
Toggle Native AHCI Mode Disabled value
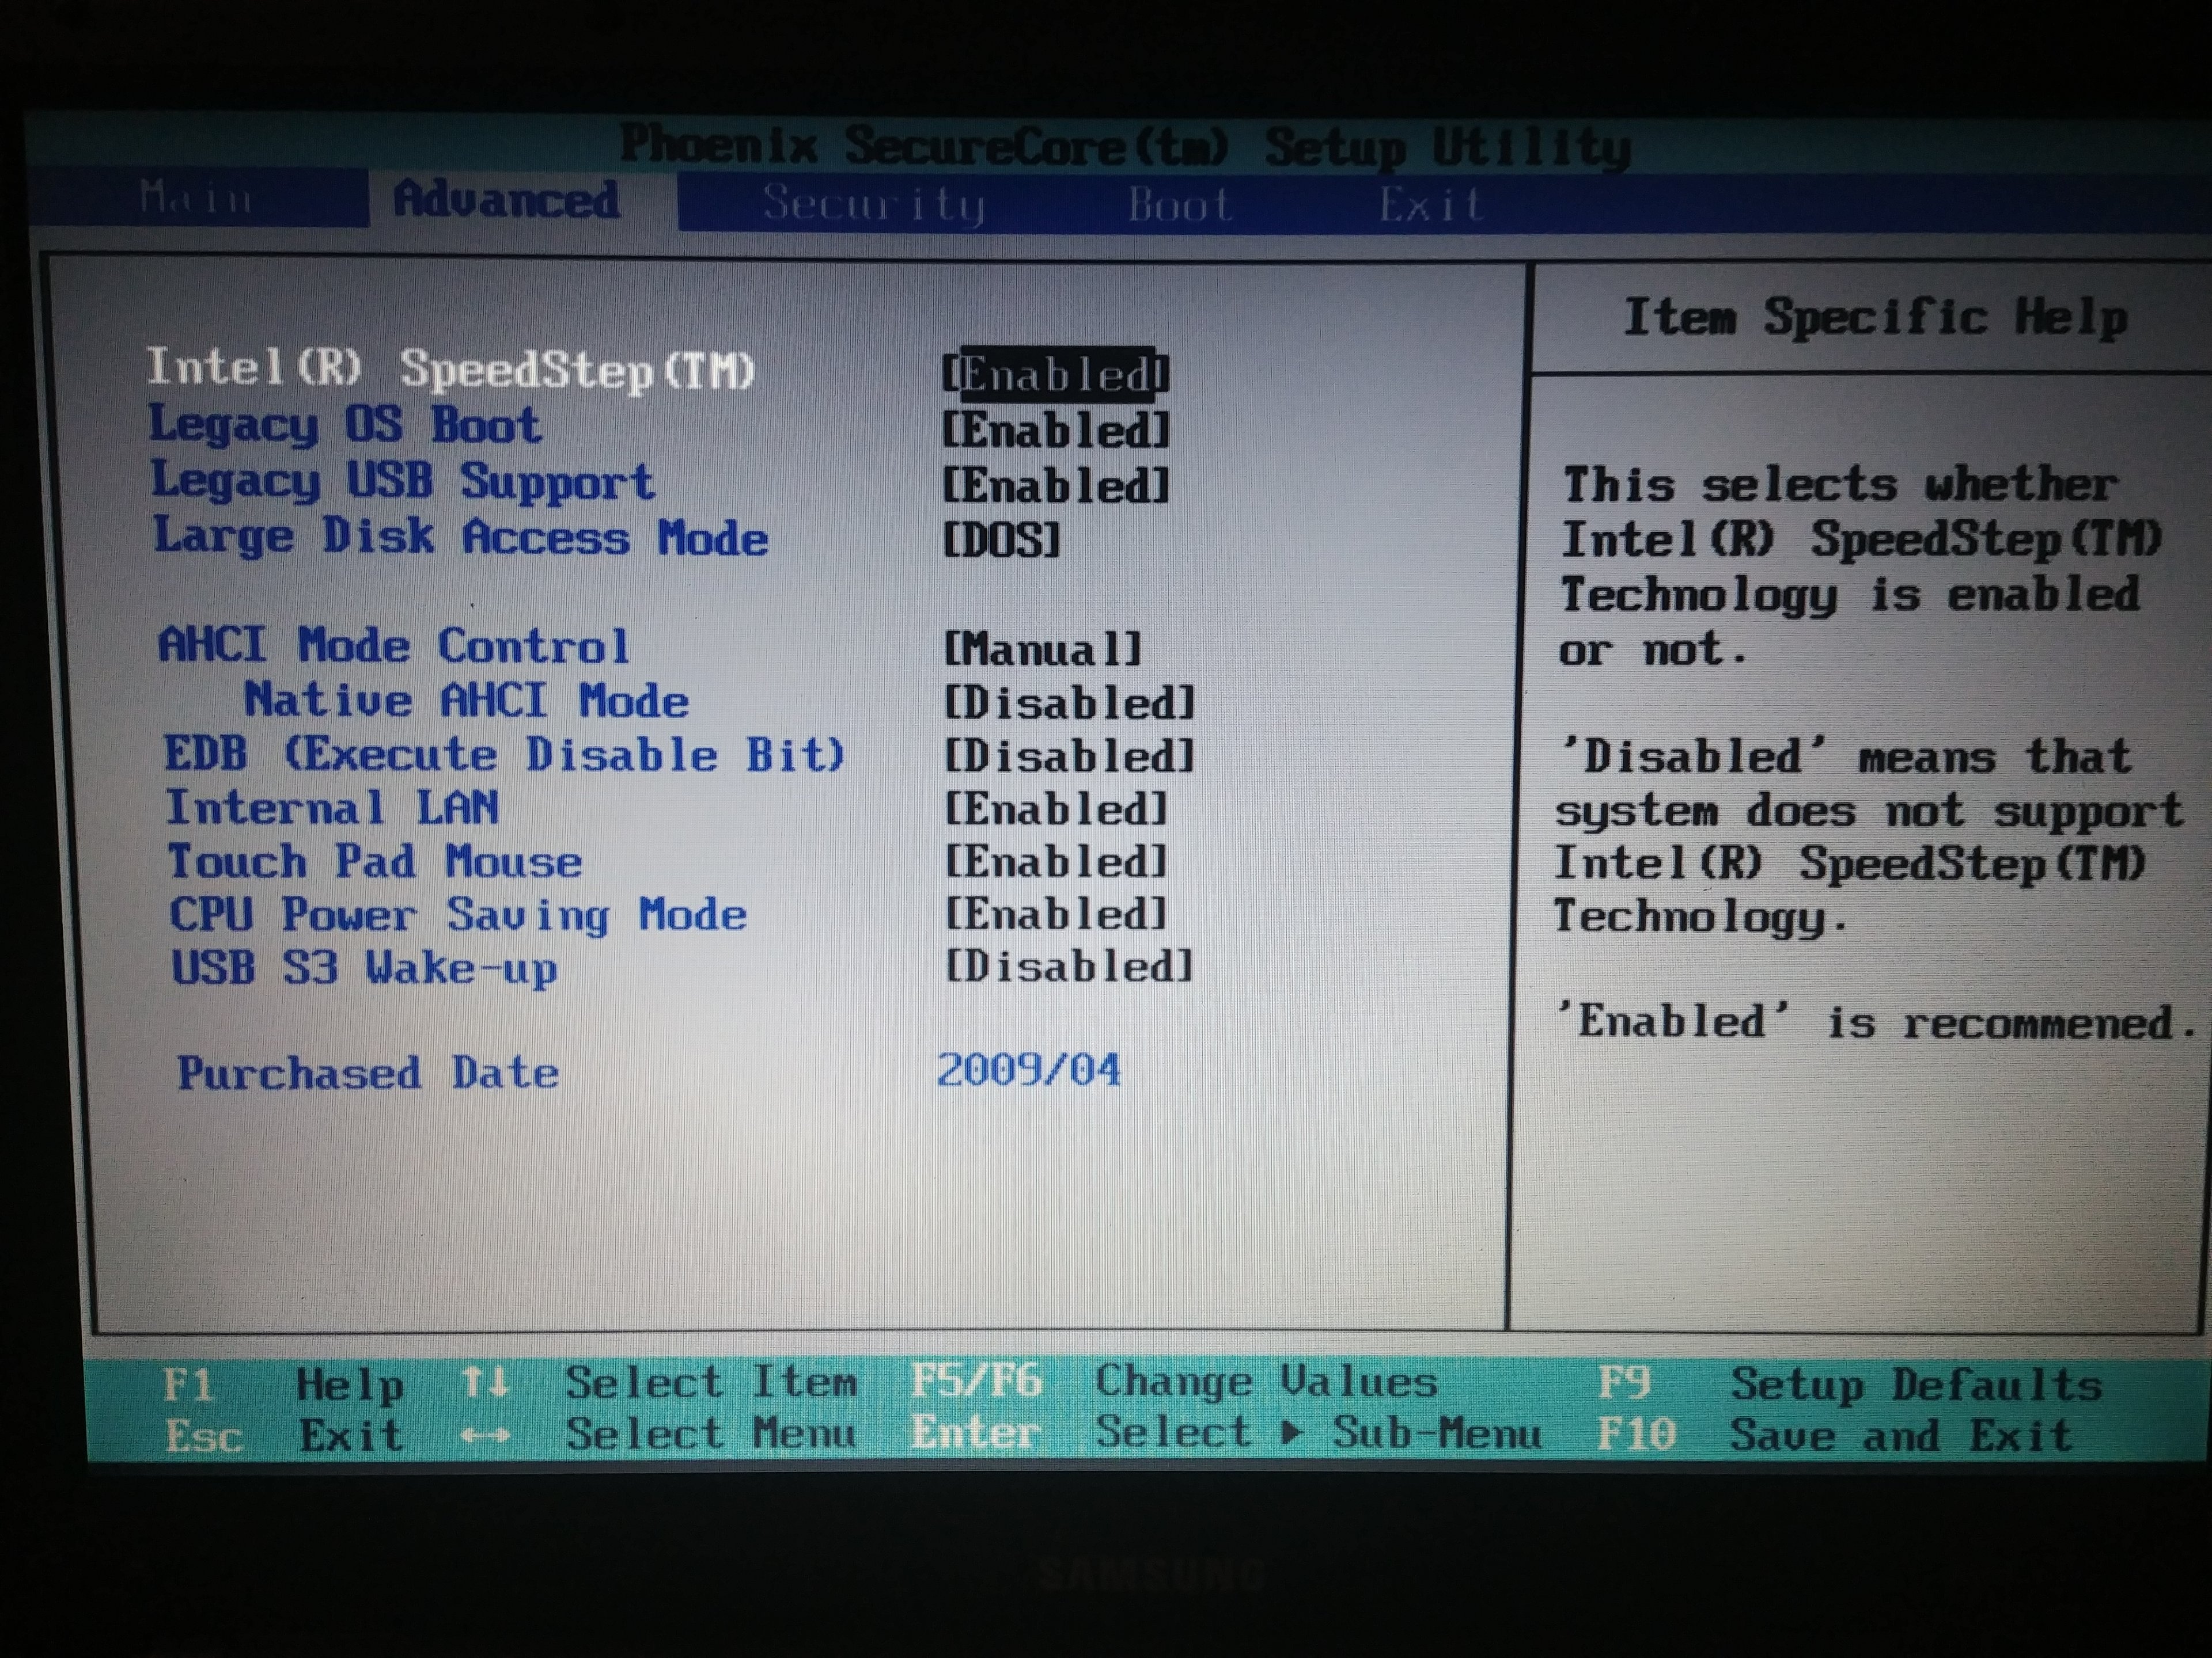coord(1068,703)
